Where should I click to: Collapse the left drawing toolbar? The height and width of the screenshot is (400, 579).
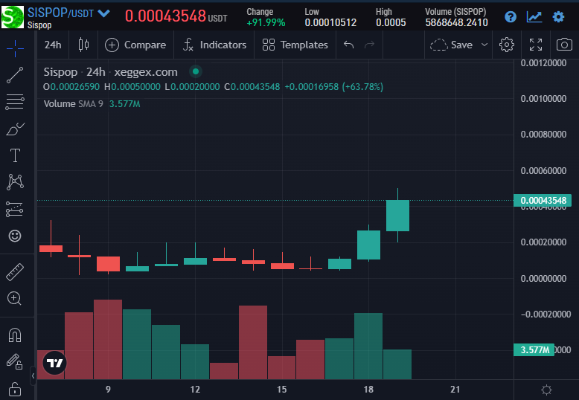33,375
